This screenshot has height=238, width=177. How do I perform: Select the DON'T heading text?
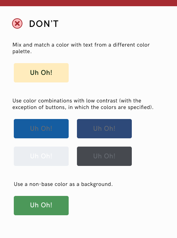(44, 24)
